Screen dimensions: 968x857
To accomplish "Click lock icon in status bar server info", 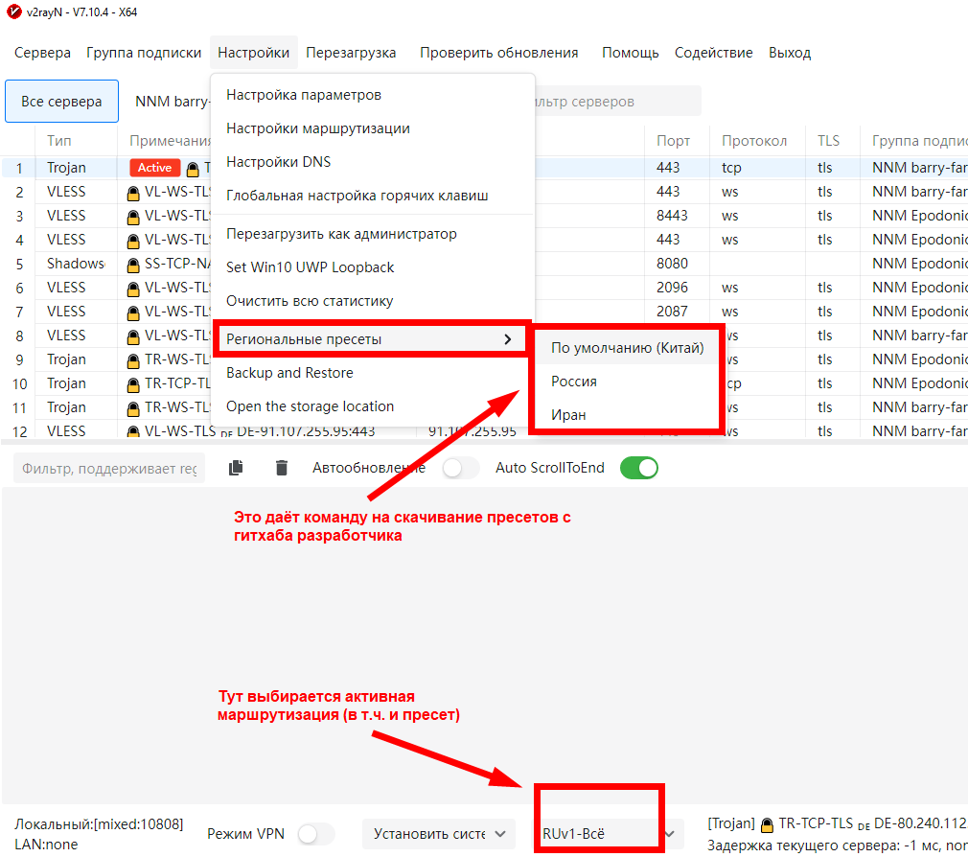I will (767, 824).
